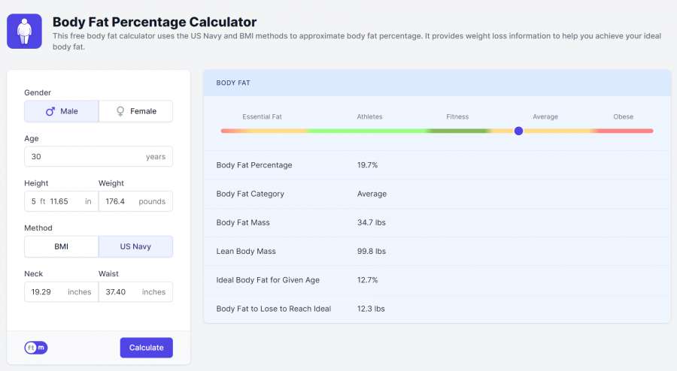The height and width of the screenshot is (371, 677).
Task: Click the female gender symbol icon
Action: 120,111
